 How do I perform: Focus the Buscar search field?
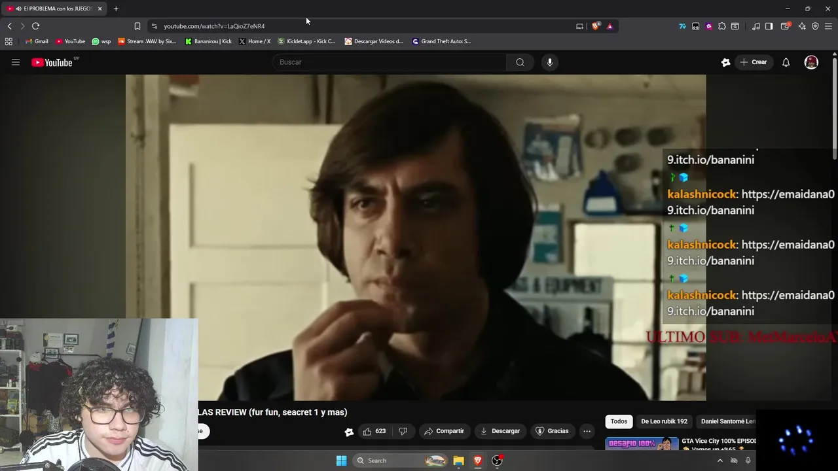[x=390, y=62]
